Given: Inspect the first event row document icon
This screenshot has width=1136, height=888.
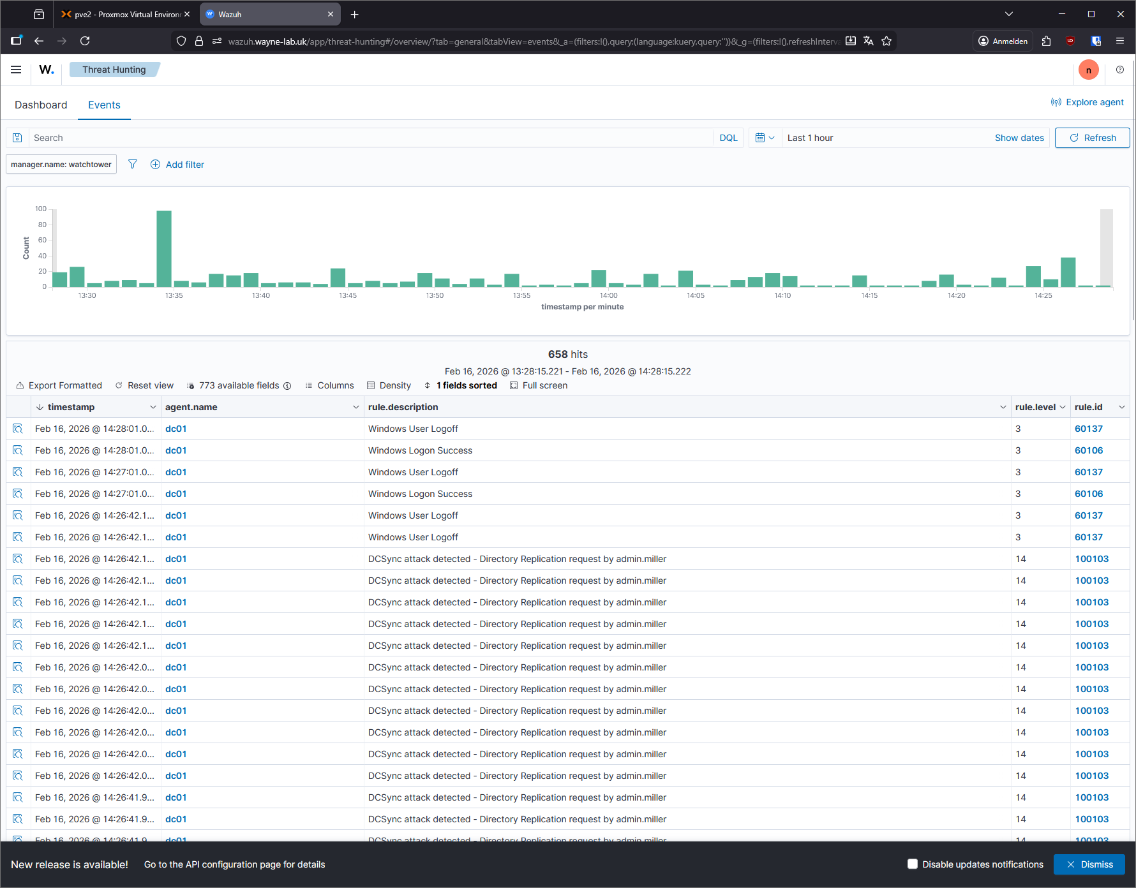Looking at the screenshot, I should (x=17, y=429).
